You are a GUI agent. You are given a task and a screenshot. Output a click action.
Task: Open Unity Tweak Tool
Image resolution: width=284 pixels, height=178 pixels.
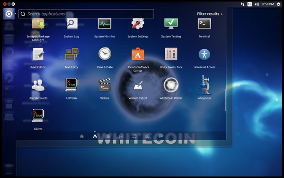[x=171, y=54]
